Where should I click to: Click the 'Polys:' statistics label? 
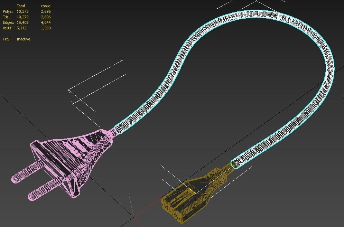(8, 11)
